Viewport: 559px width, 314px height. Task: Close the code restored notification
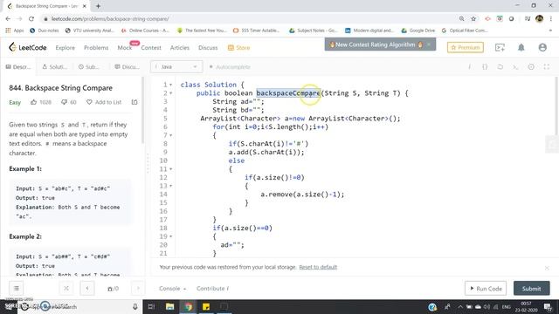tap(547, 268)
